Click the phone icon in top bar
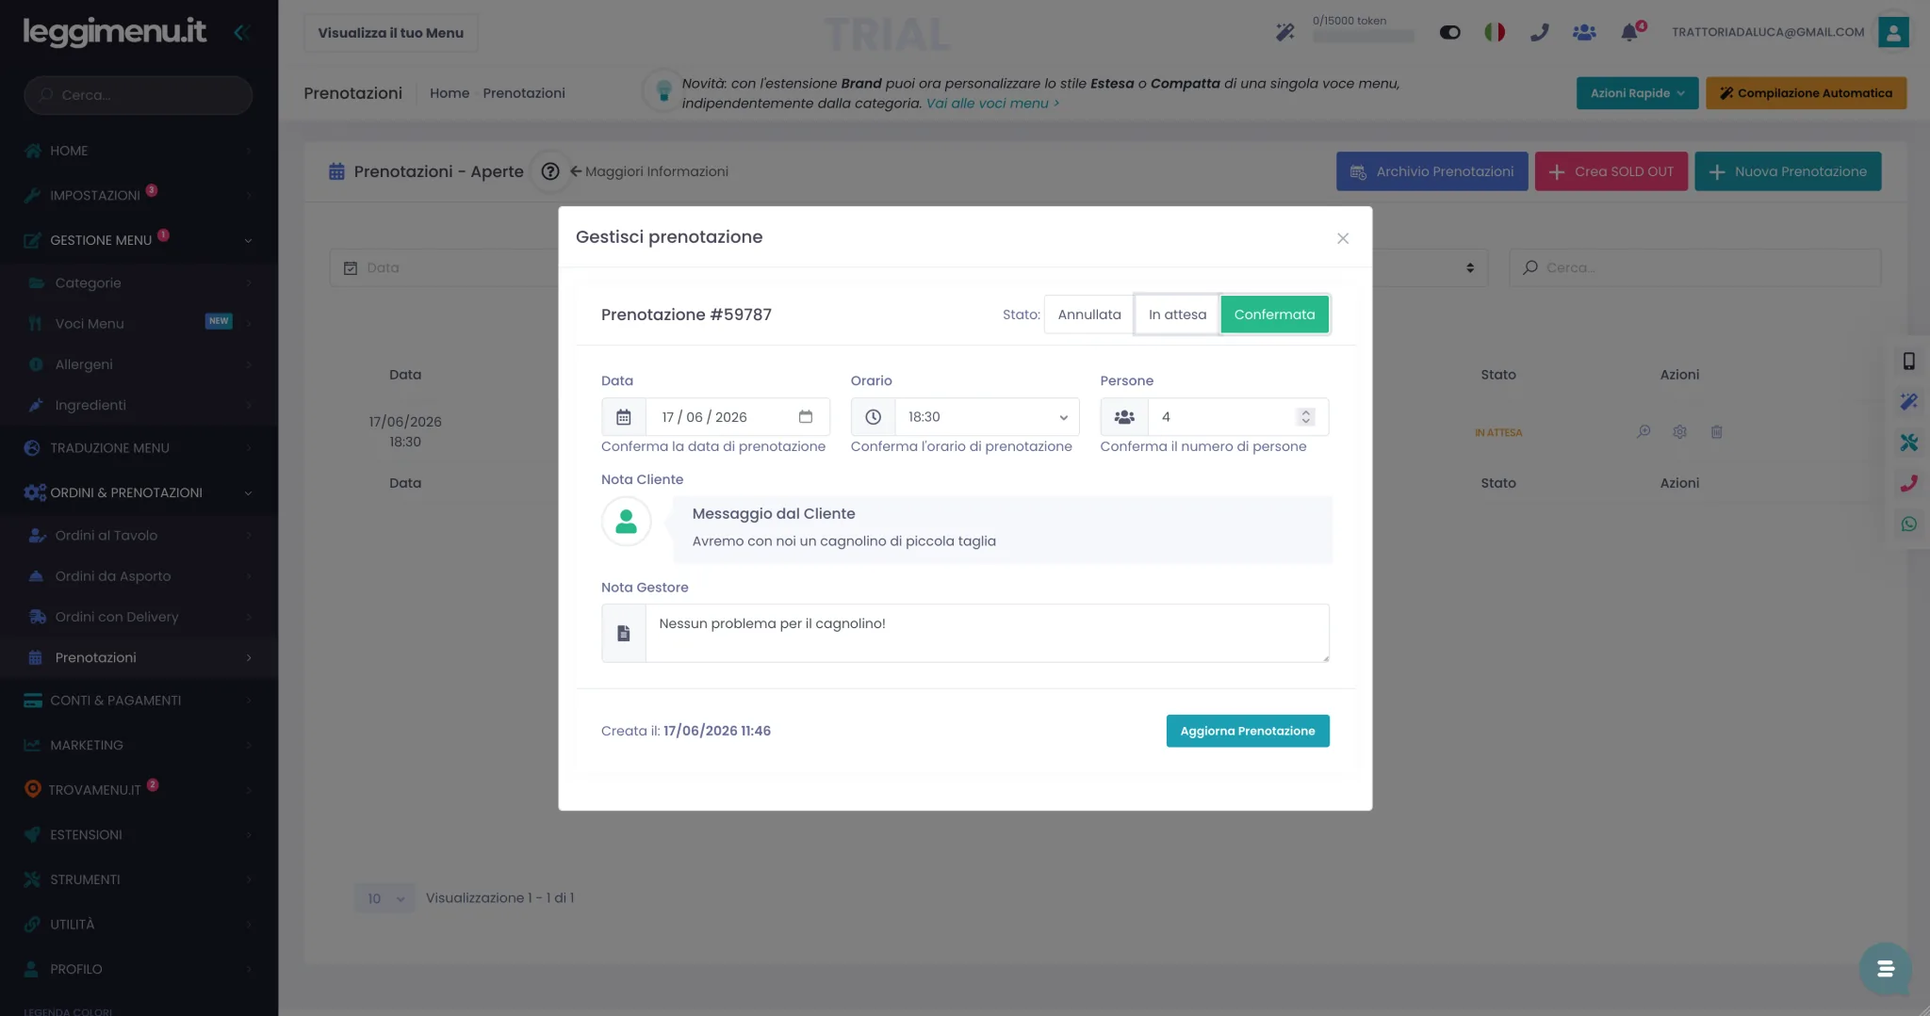1930x1016 pixels. (x=1539, y=32)
